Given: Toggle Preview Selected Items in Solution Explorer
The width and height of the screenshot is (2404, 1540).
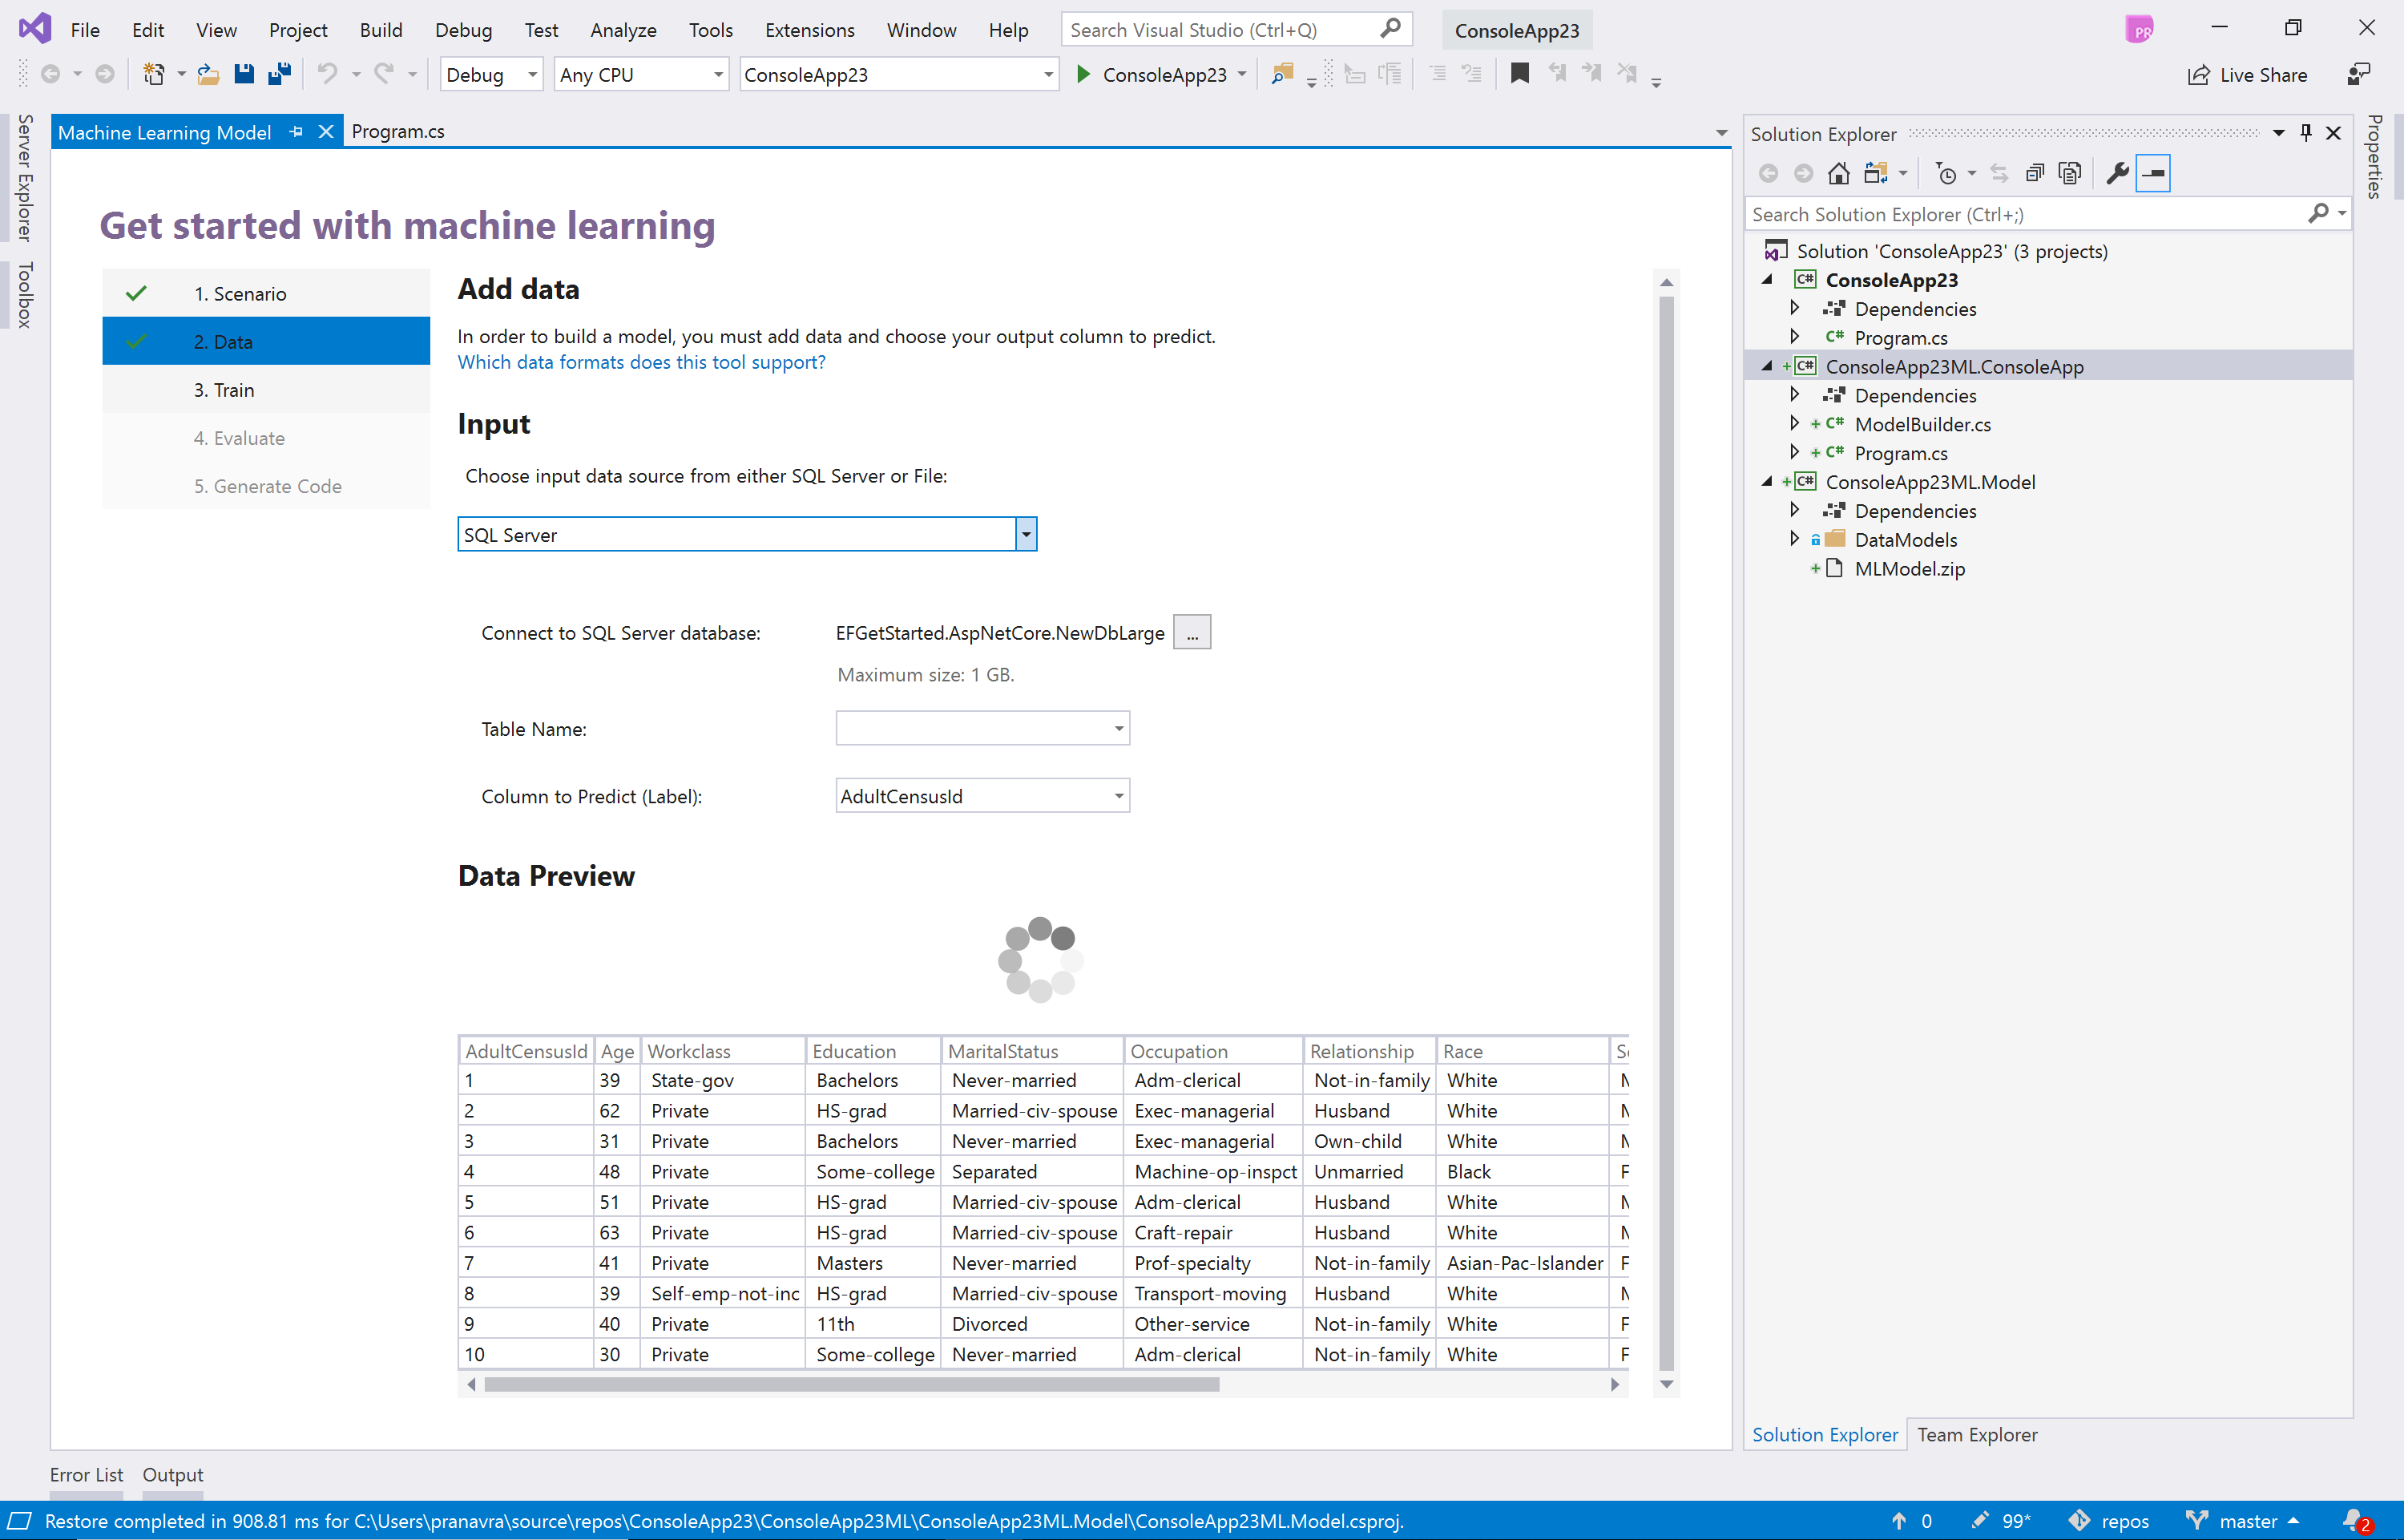Looking at the screenshot, I should [x=2153, y=173].
